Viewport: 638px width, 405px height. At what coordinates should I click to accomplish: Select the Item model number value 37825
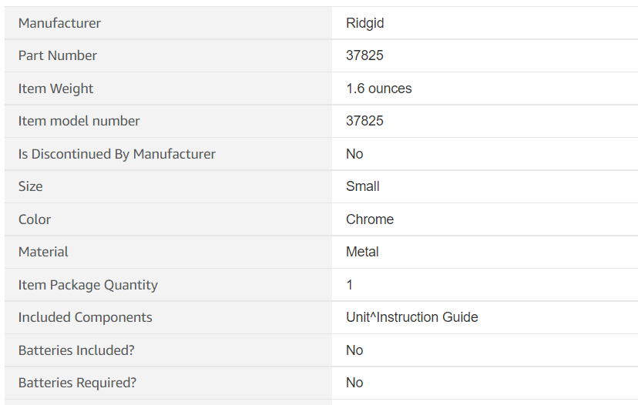click(364, 121)
